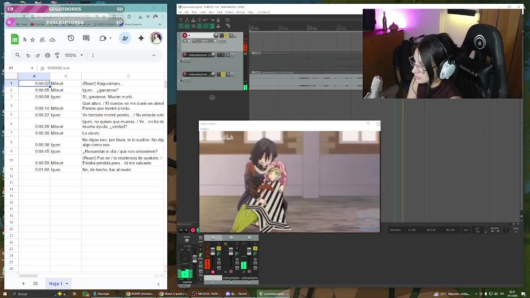Open name box A1 dropdown

(x=32, y=68)
